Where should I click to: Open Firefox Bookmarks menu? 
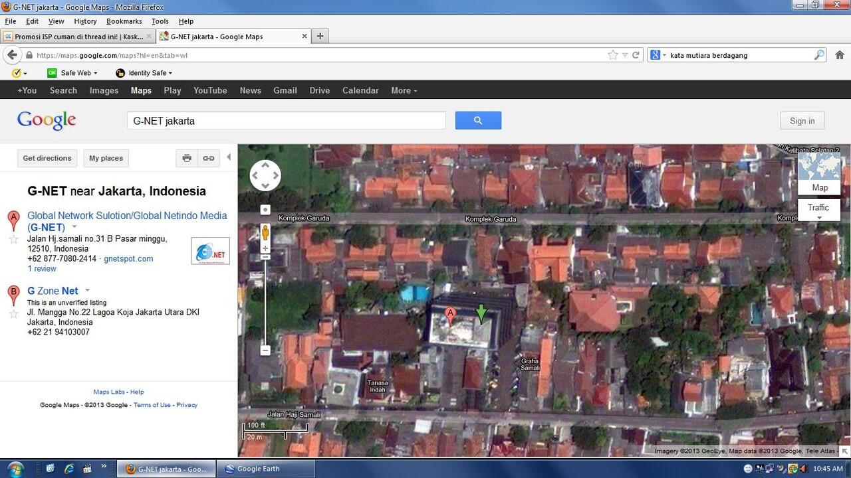click(x=124, y=21)
